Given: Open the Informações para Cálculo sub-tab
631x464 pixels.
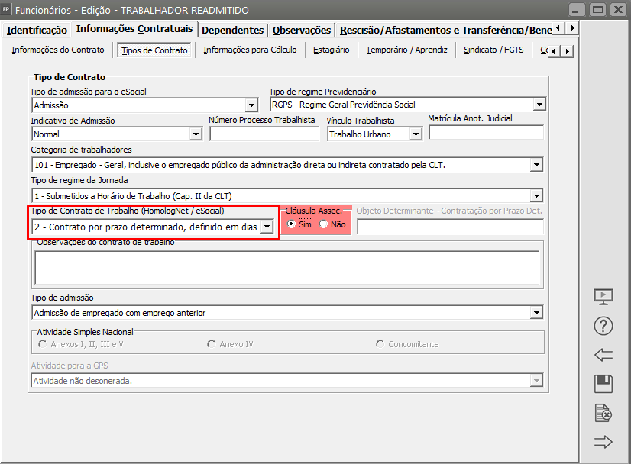Looking at the screenshot, I should point(249,50).
